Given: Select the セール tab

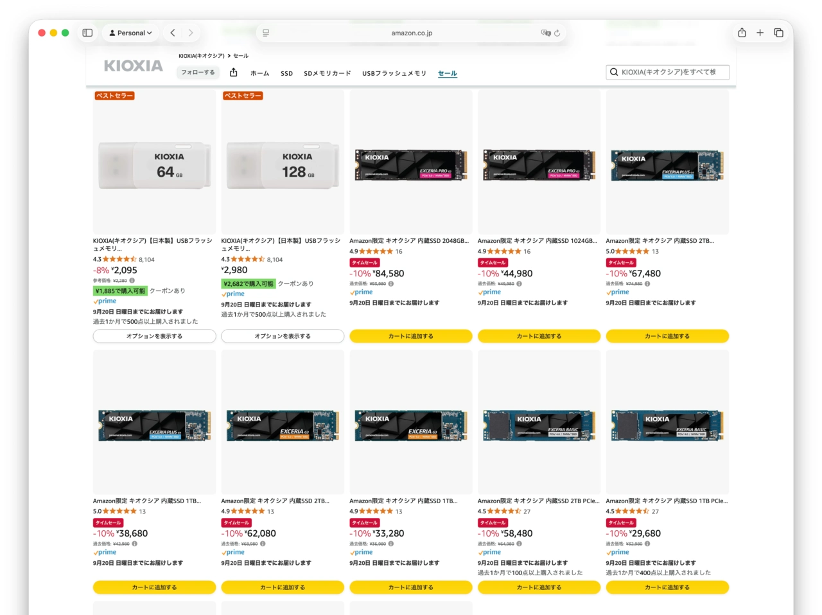Looking at the screenshot, I should (x=448, y=73).
